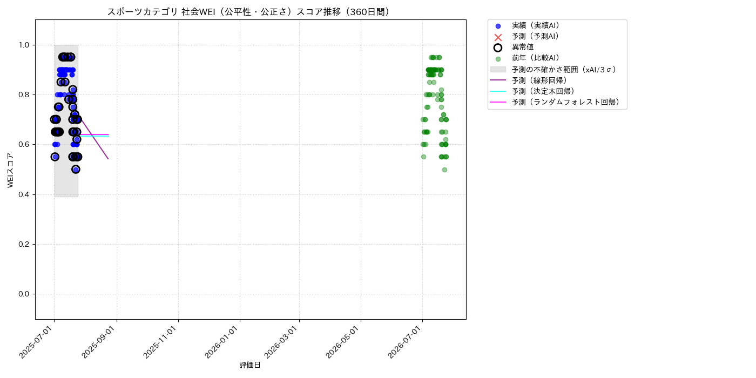Click the blue 実績 marker in legend
This screenshot has width=756, height=378.
(x=498, y=26)
